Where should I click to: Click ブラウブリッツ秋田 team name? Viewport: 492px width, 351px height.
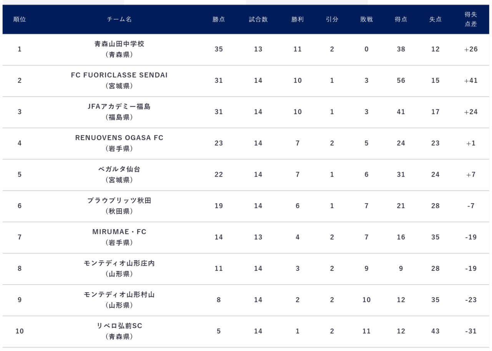119,200
